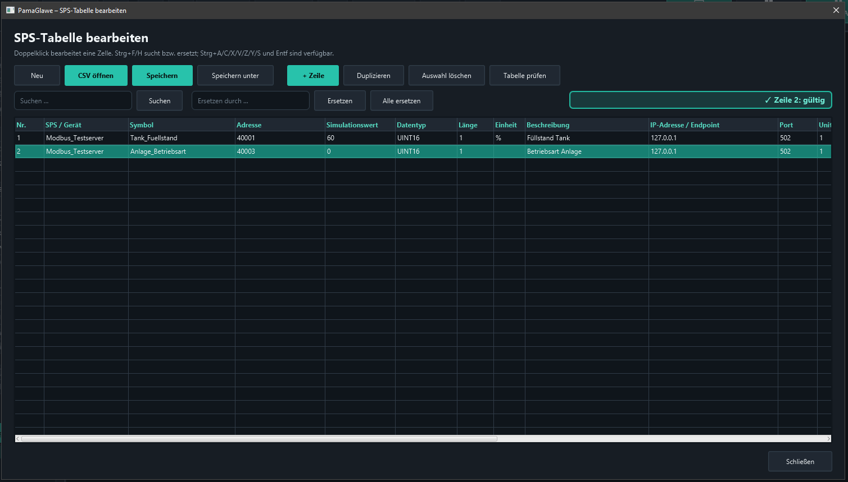Select the address cell 40003

[x=280, y=151]
